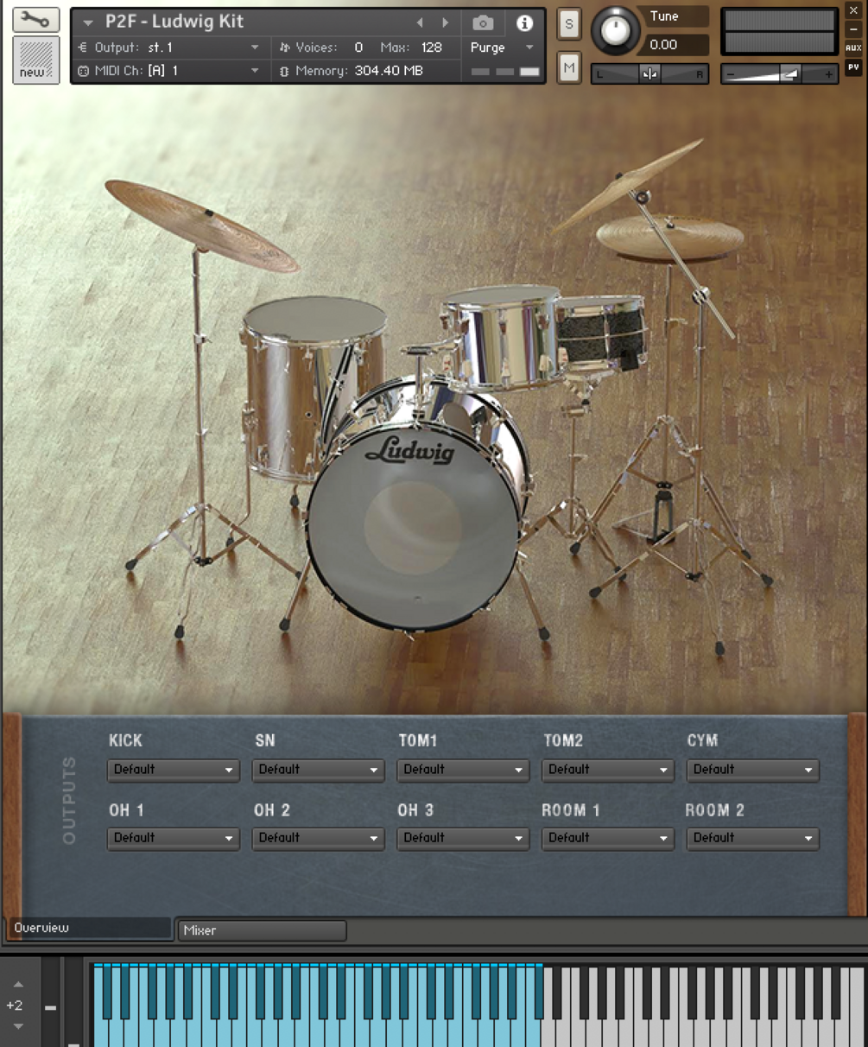Open the MIDI Ch [A] 1 dropdown

(168, 71)
